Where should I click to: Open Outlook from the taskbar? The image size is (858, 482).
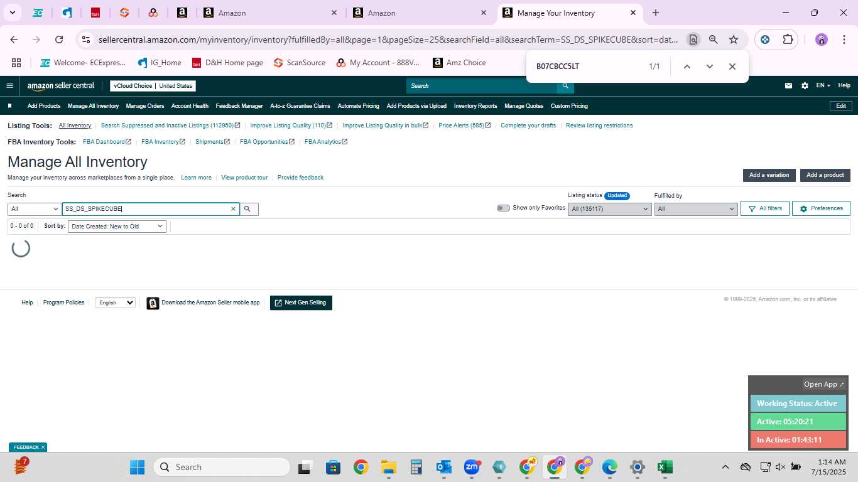443,467
